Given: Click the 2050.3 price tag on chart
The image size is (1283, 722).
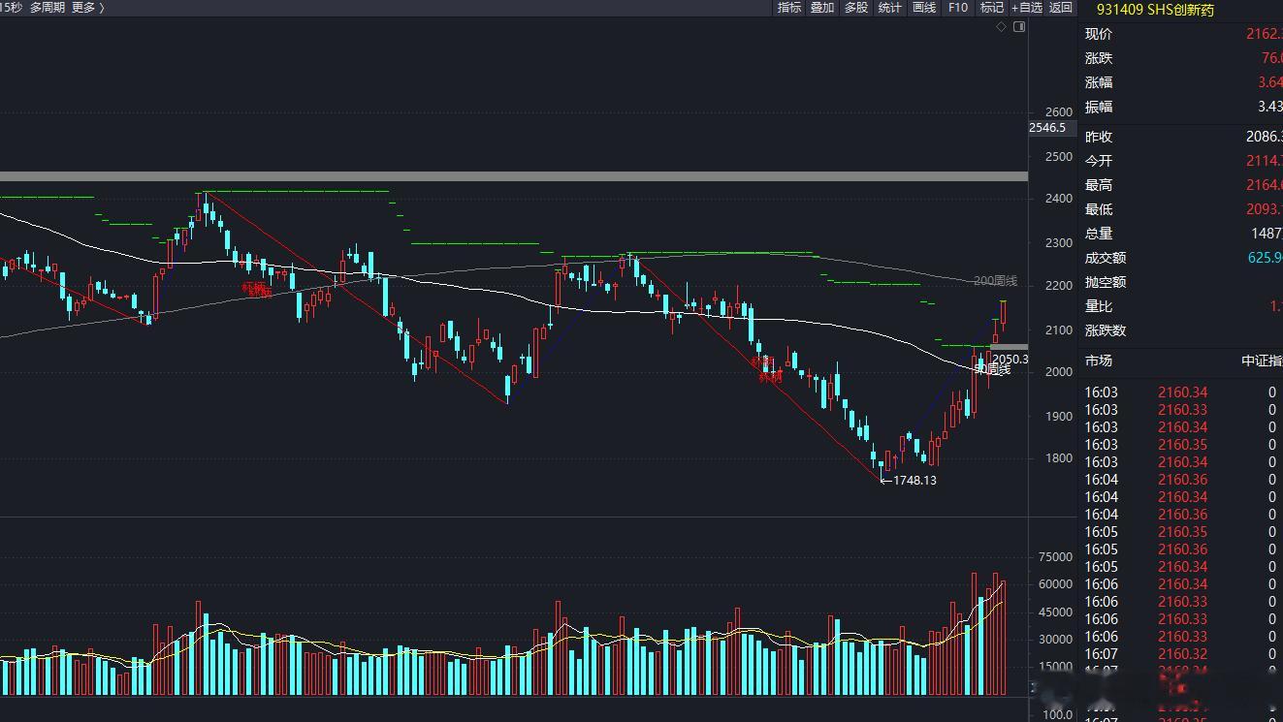Looking at the screenshot, I should (1010, 359).
